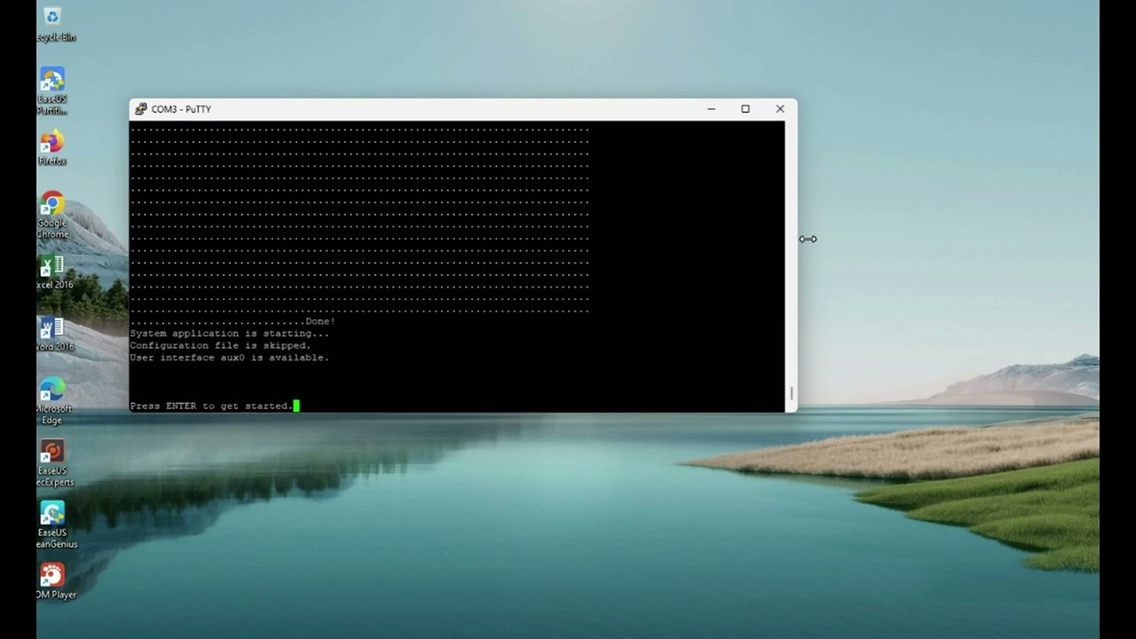The height and width of the screenshot is (639, 1136).
Task: Click the "COM3 - PuTTY" title text
Action: [x=181, y=109]
